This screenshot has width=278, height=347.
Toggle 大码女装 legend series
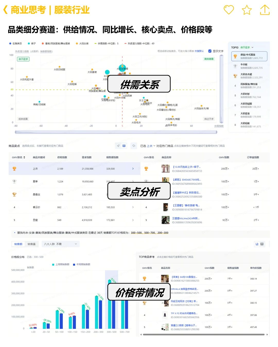coord(82,43)
